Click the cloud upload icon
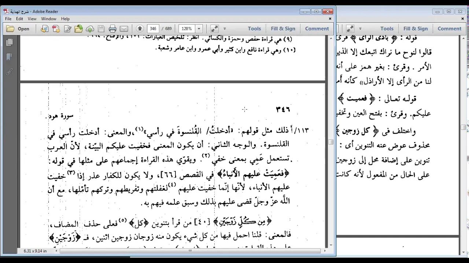This screenshot has width=469, height=263. point(90,29)
